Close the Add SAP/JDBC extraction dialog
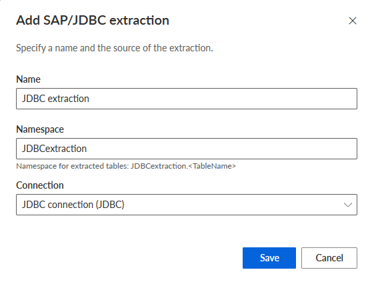This screenshot has width=372, height=284. [353, 21]
